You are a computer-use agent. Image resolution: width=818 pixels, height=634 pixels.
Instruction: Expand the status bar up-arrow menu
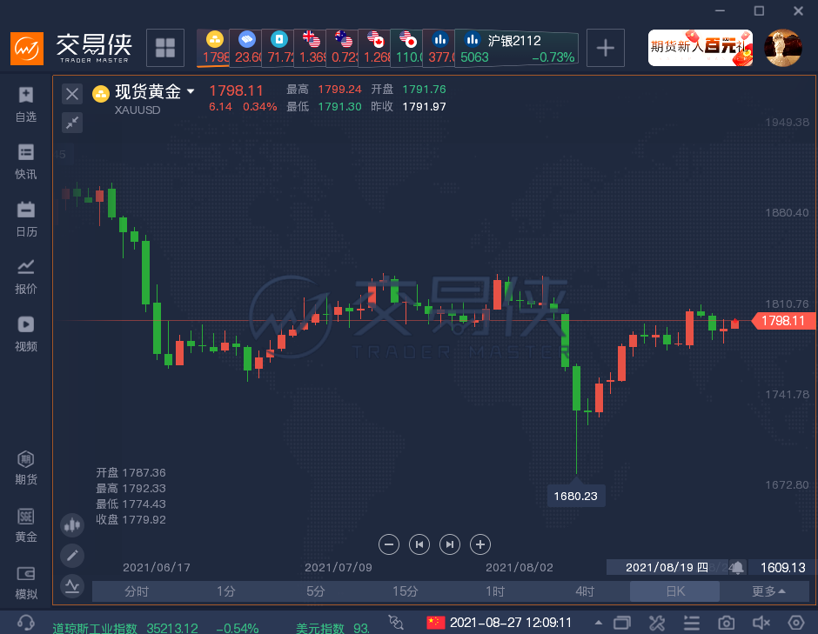tap(598, 623)
